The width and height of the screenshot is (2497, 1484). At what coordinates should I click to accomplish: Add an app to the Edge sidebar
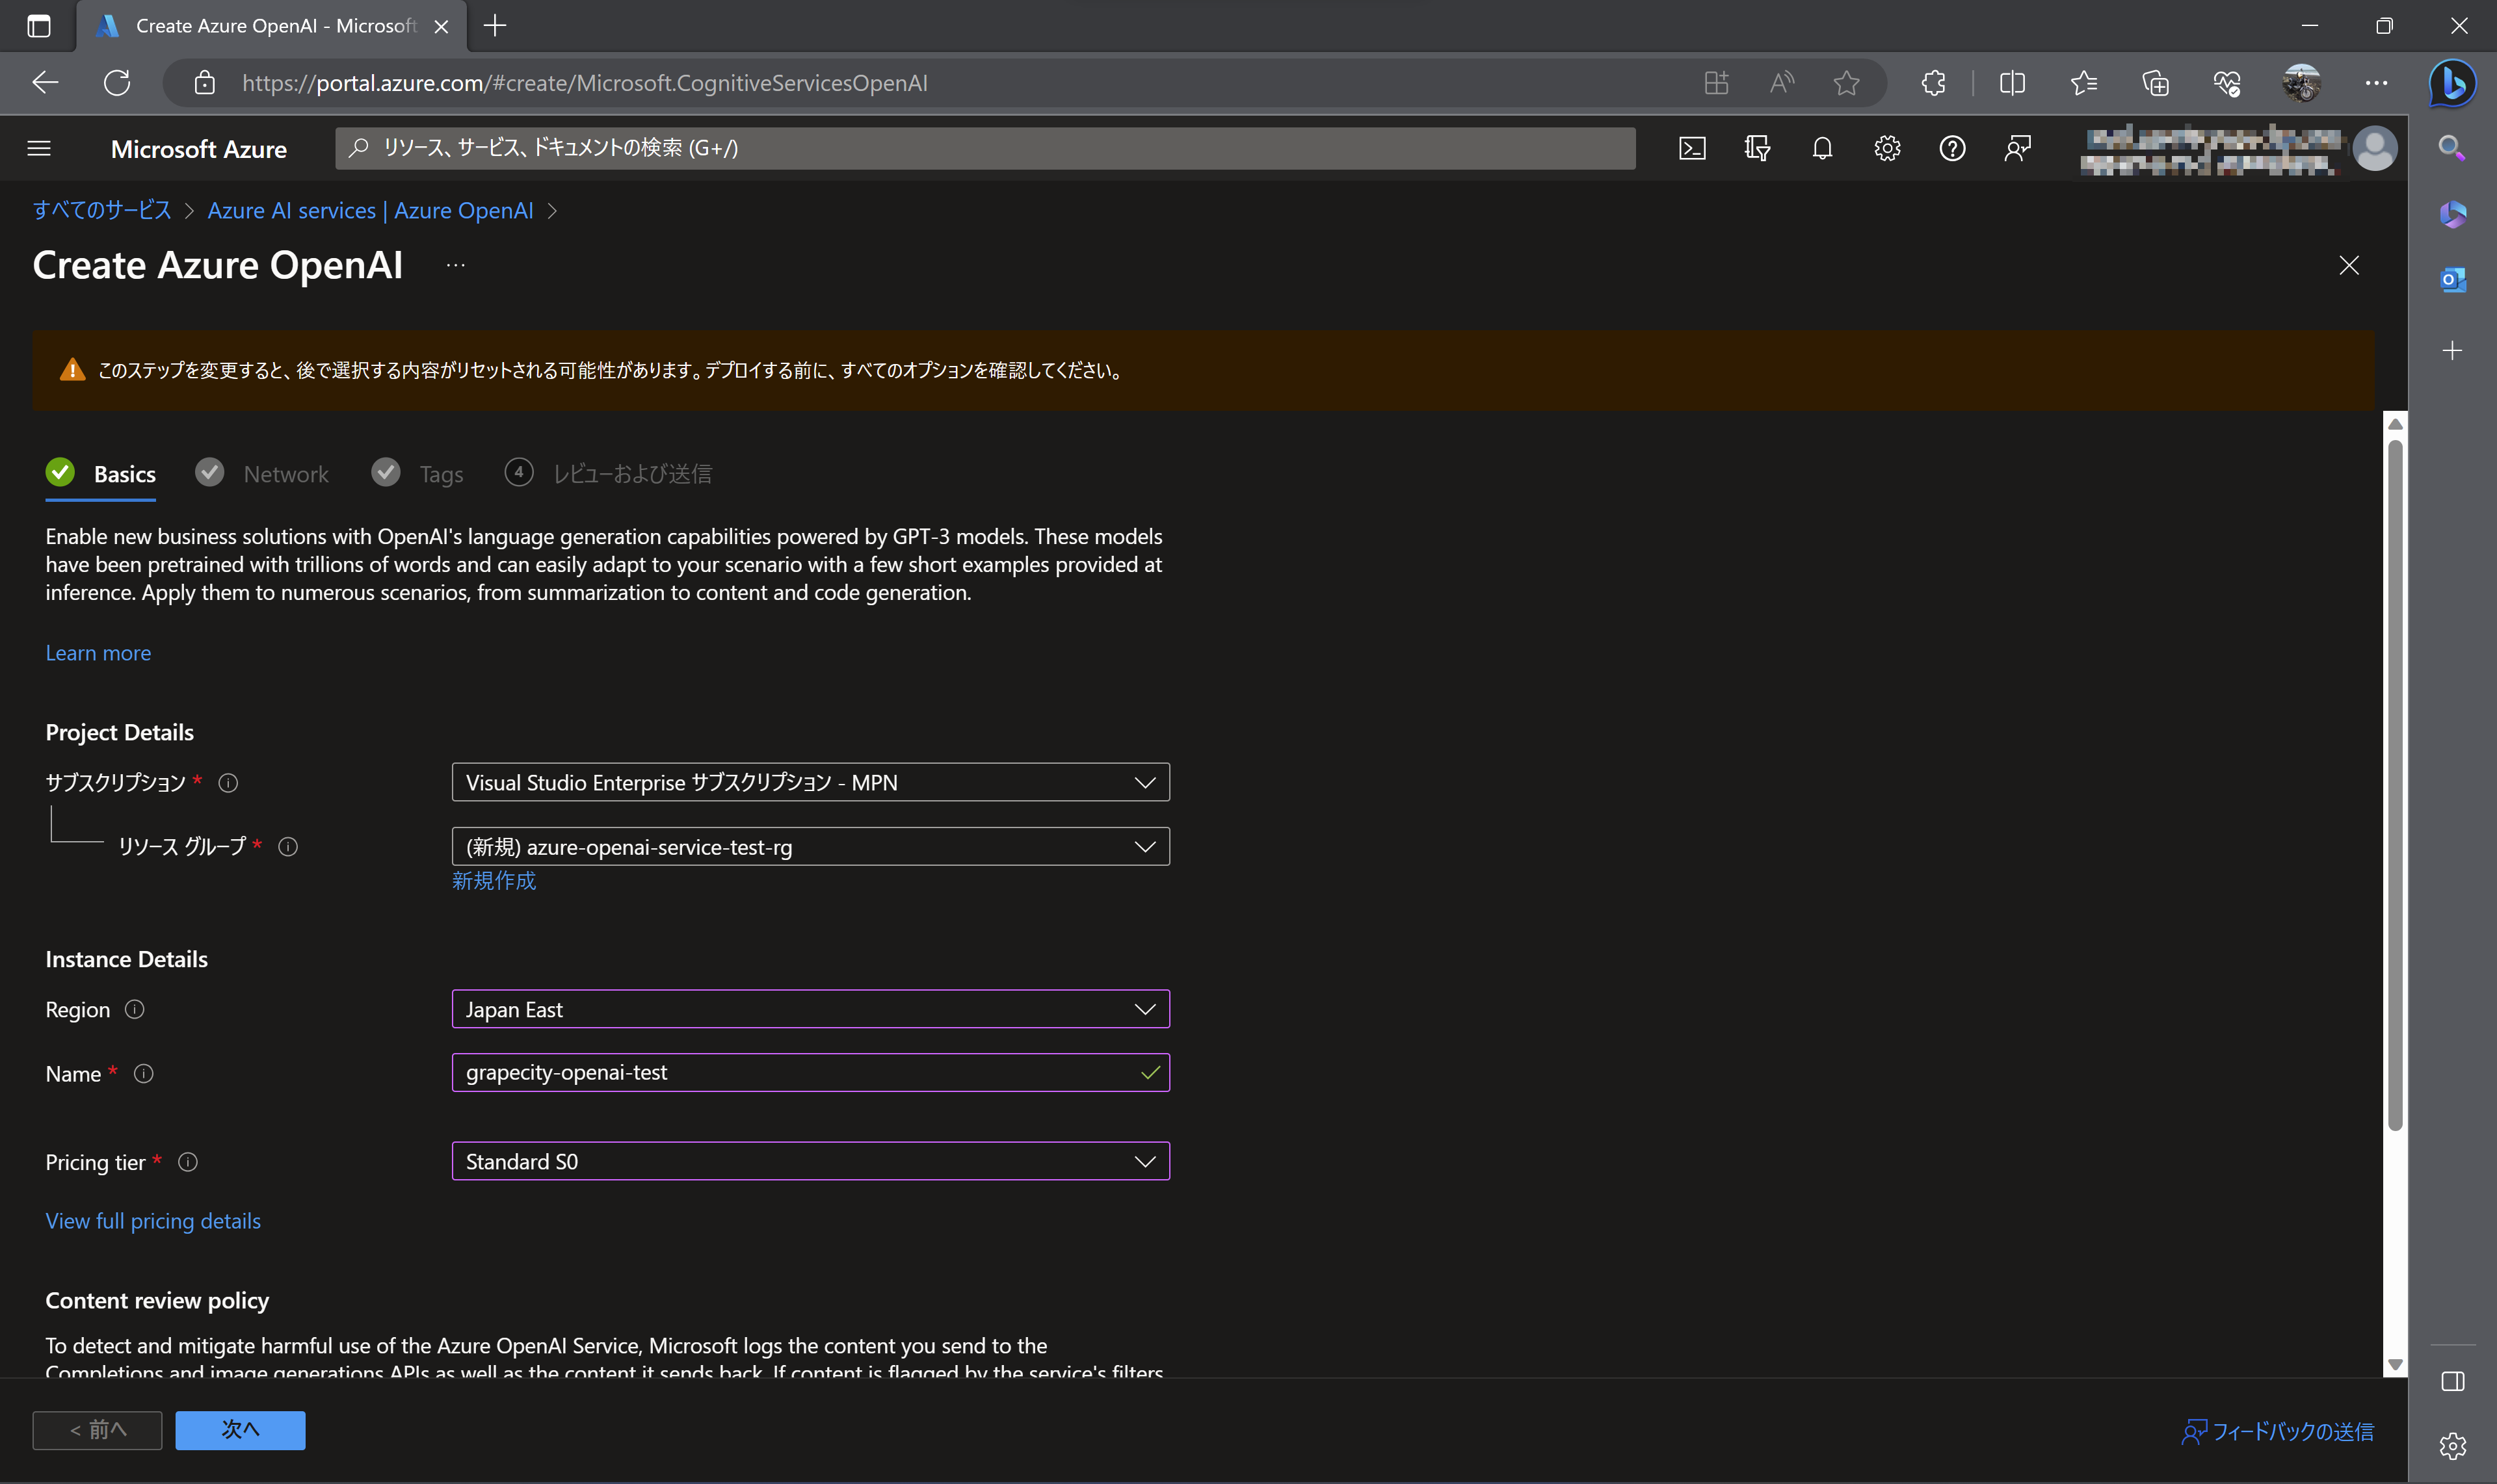pyautogui.click(x=2452, y=351)
